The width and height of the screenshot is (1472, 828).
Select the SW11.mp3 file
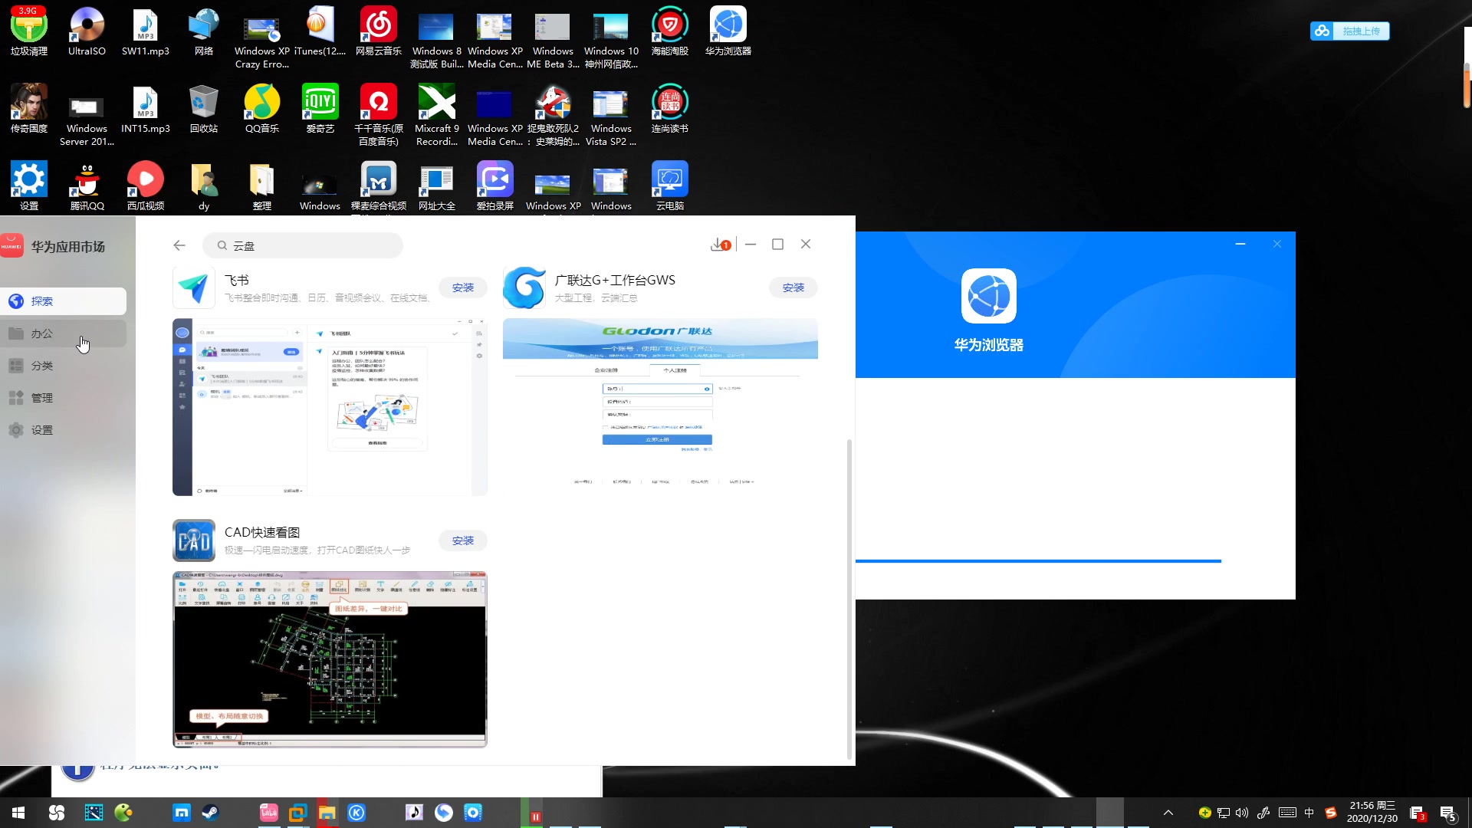pyautogui.click(x=146, y=32)
